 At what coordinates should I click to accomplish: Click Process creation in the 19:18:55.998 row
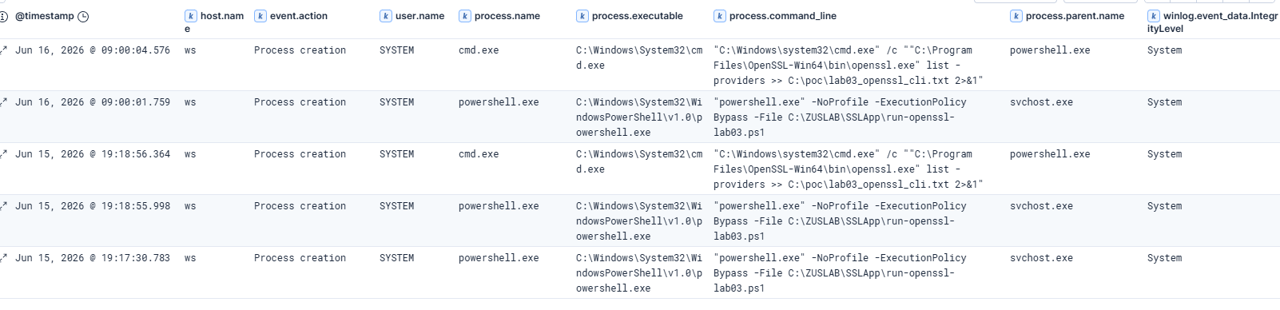tap(300, 206)
